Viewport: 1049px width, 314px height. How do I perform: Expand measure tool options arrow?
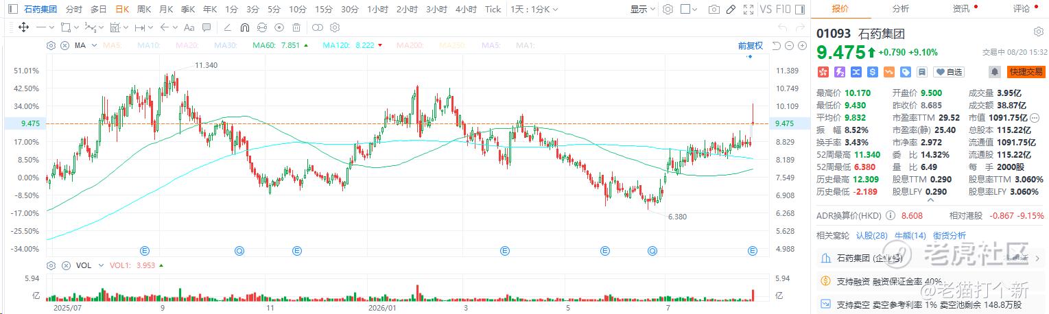point(151,27)
